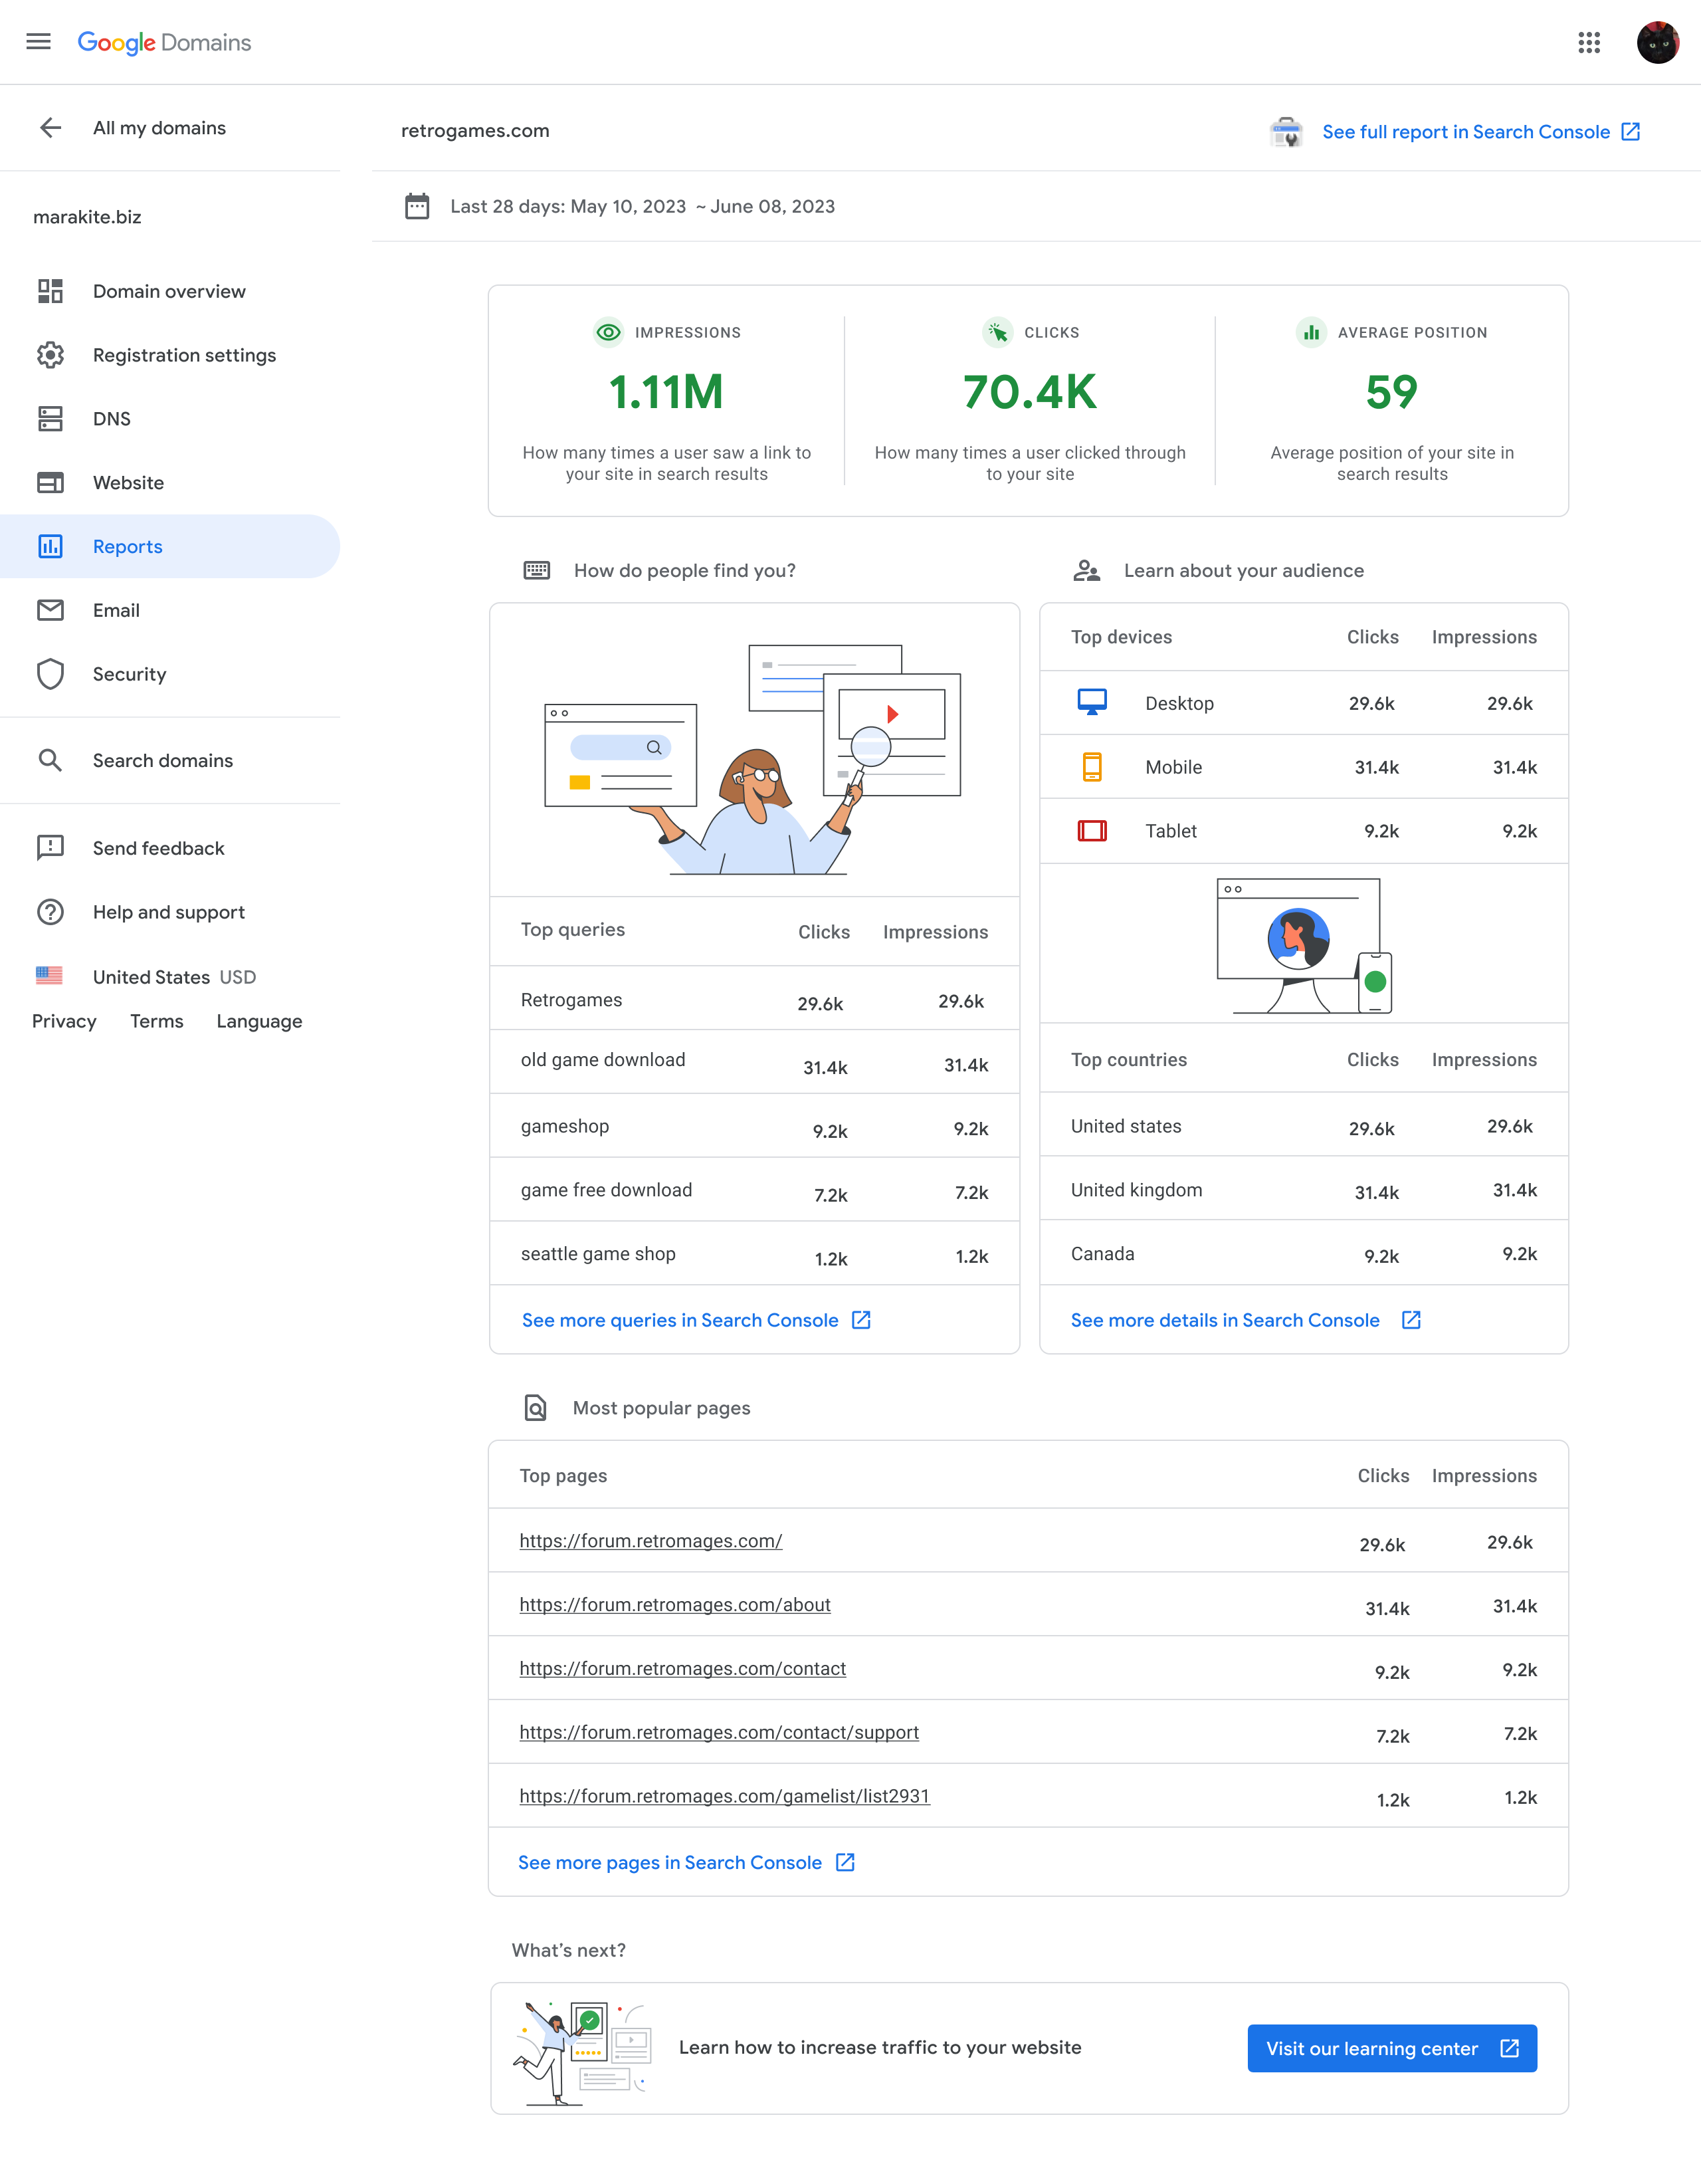Image resolution: width=1701 pixels, height=2184 pixels.
Task: Select Security in the sidebar
Action: pos(170,674)
